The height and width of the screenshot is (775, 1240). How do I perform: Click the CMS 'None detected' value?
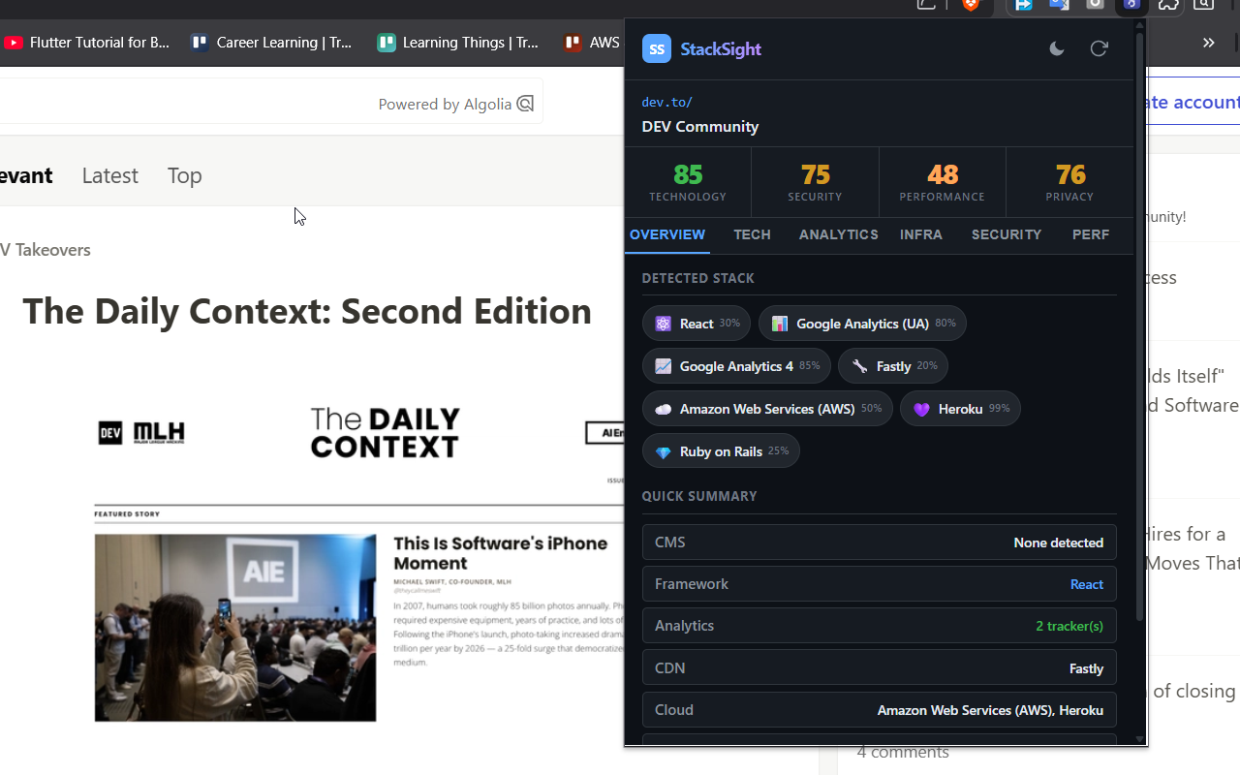click(1059, 542)
